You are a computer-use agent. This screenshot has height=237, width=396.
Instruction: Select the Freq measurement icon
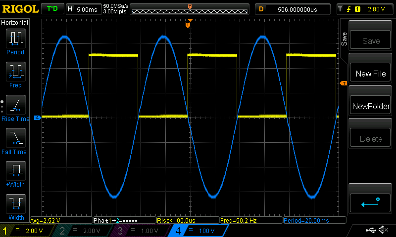click(15, 72)
